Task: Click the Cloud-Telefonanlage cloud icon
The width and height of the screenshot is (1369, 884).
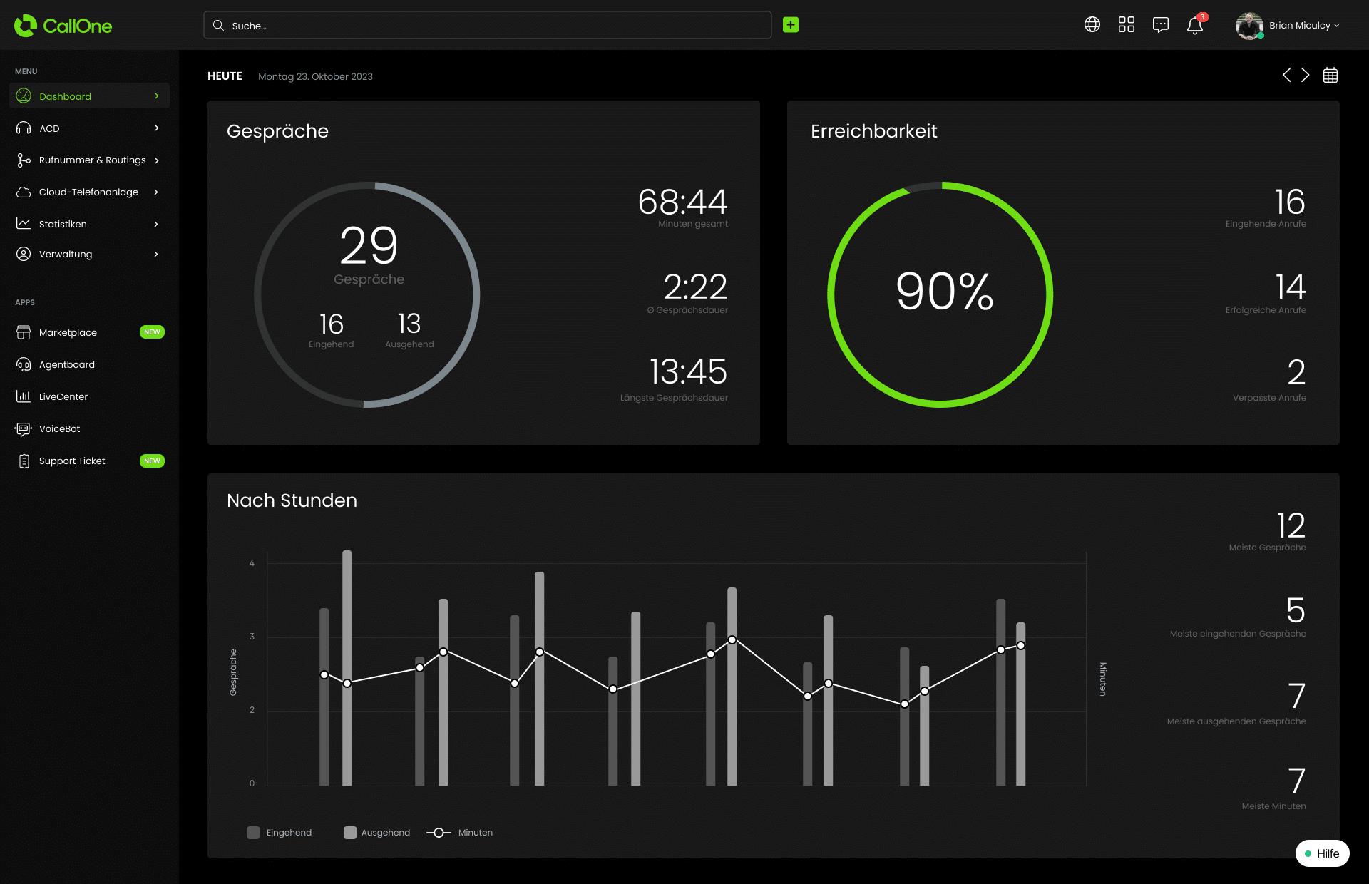Action: (x=24, y=192)
